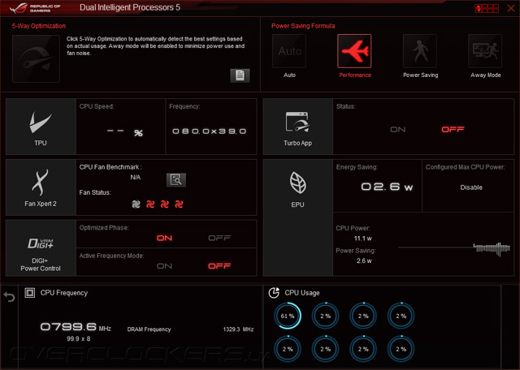
Task: Click the Disable max CPU power value
Action: [x=471, y=187]
